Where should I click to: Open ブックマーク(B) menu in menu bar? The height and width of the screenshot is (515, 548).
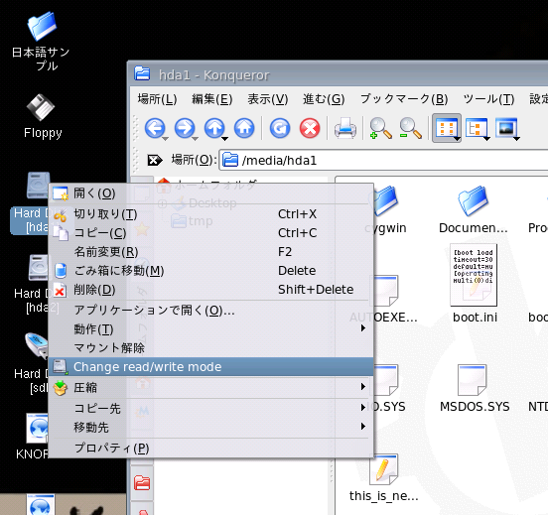click(404, 99)
